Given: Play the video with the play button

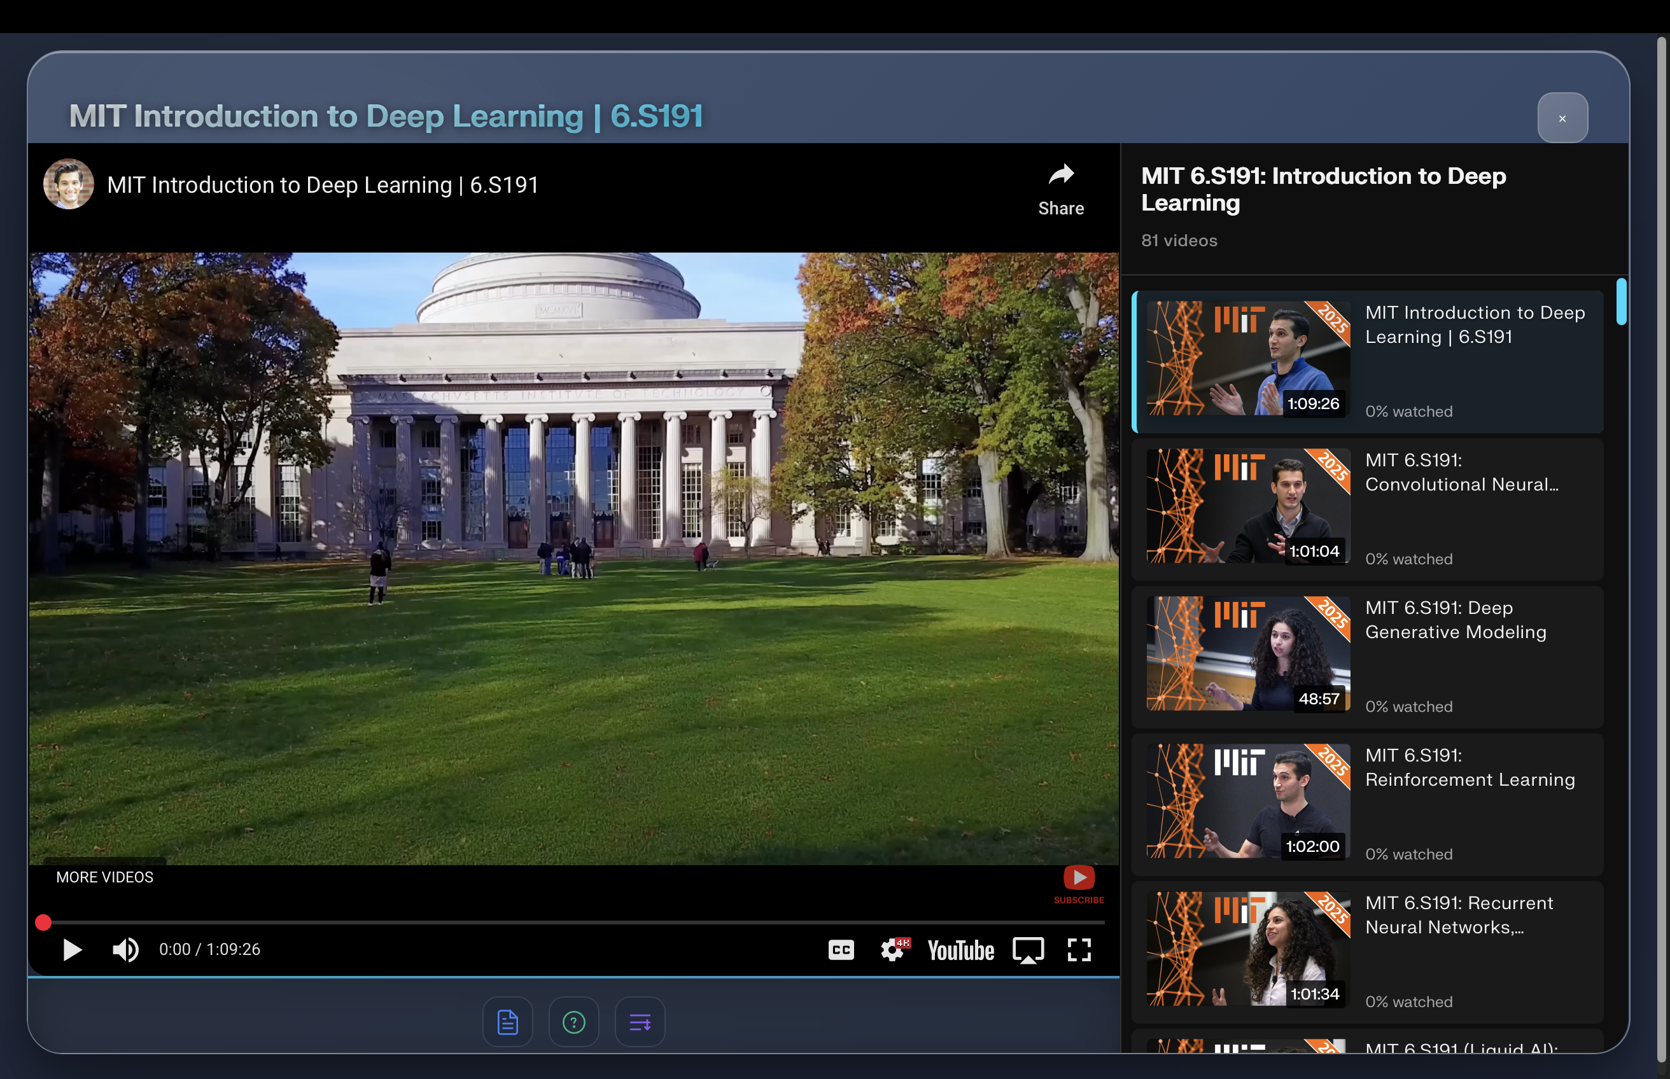Looking at the screenshot, I should [x=72, y=949].
